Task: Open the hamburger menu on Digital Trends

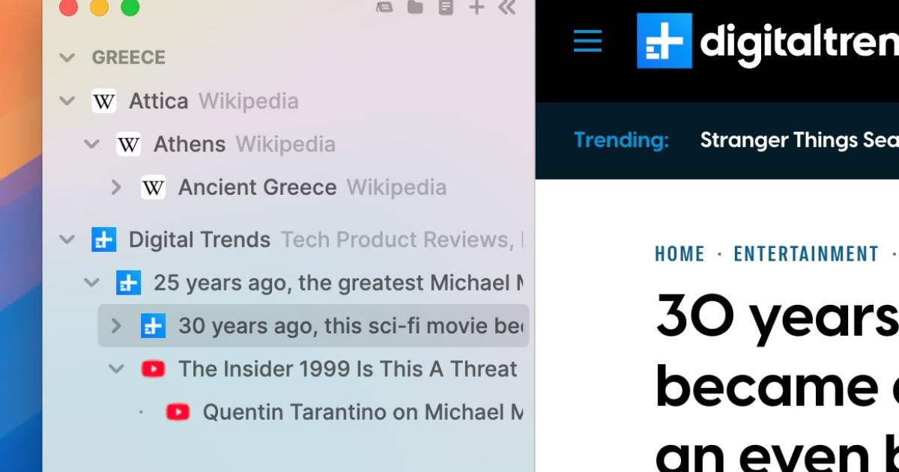Action: point(587,40)
